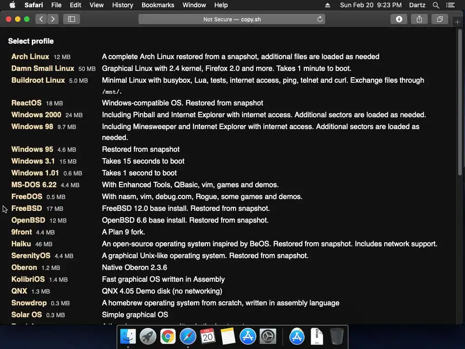The image size is (465, 349).
Task: Go forward with the Safari forward arrow
Action: click(x=53, y=19)
